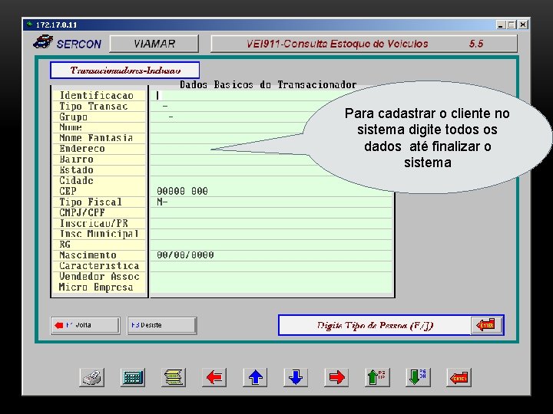The width and height of the screenshot is (553, 414).
Task: Click the red Enter icon in bottom toolbar
Action: [459, 377]
